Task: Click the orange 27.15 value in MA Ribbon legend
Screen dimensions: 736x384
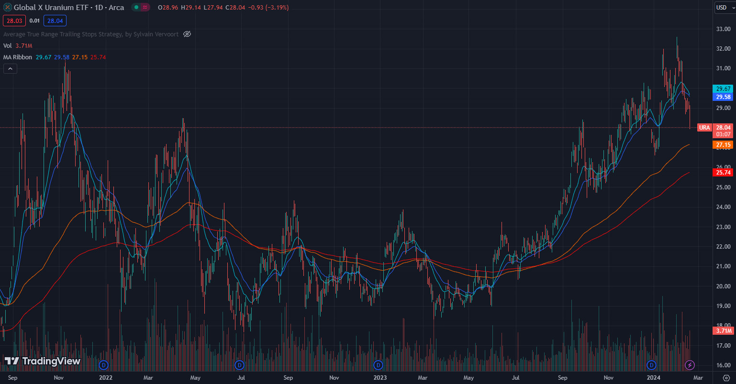Action: (x=80, y=57)
